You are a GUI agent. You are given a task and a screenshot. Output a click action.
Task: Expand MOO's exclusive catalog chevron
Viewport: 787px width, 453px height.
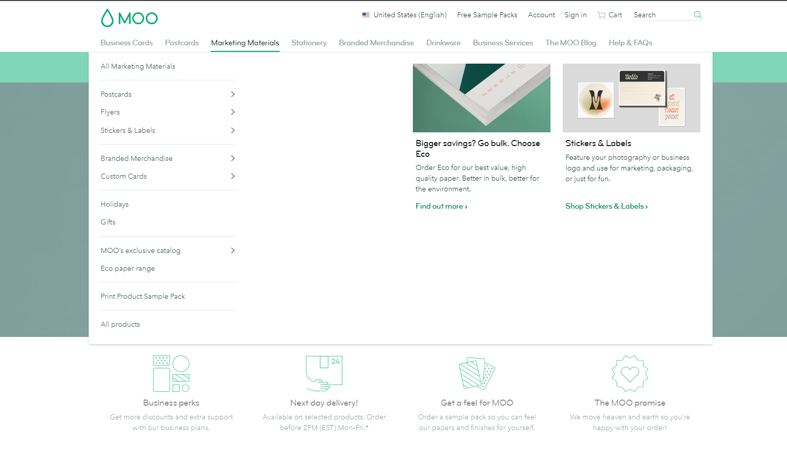click(232, 250)
